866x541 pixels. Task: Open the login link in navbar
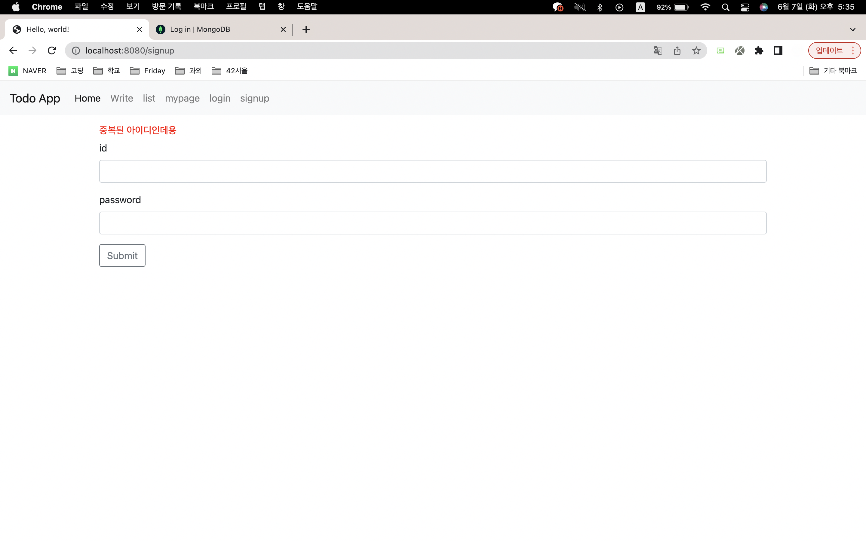tap(220, 98)
